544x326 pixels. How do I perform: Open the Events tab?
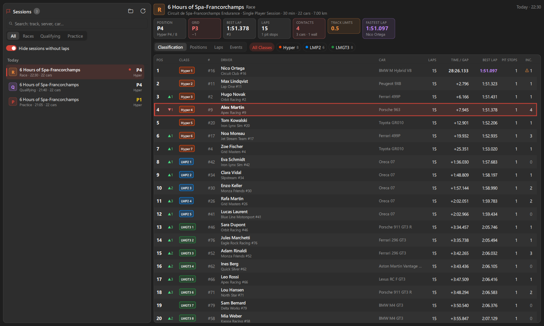[x=236, y=47]
